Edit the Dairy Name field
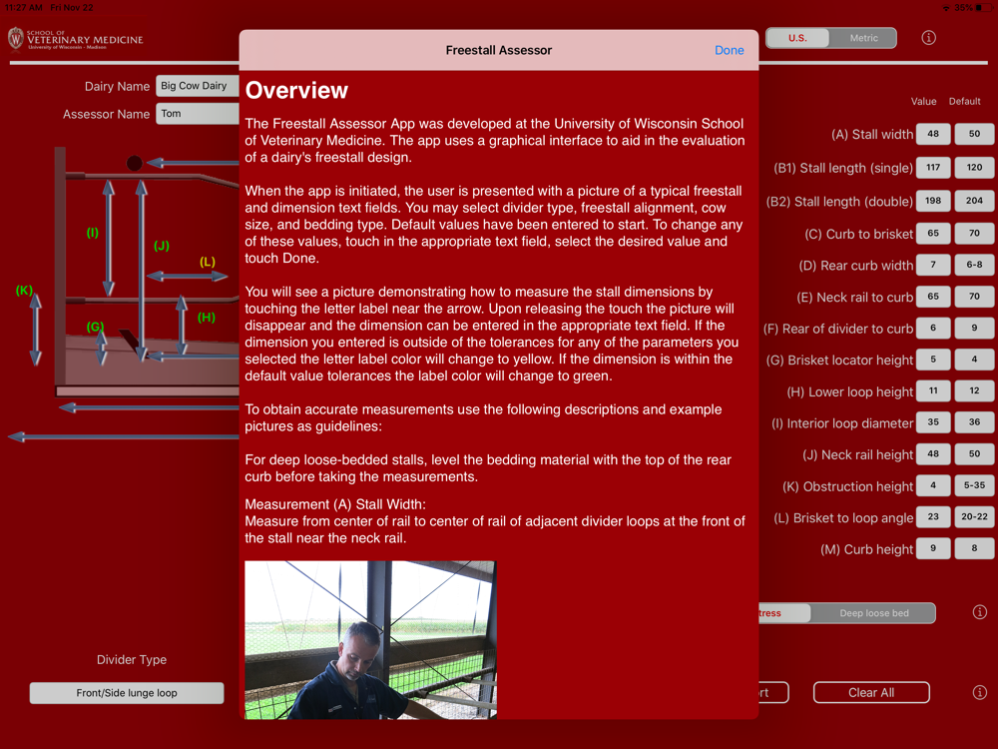998x749 pixels. [198, 86]
